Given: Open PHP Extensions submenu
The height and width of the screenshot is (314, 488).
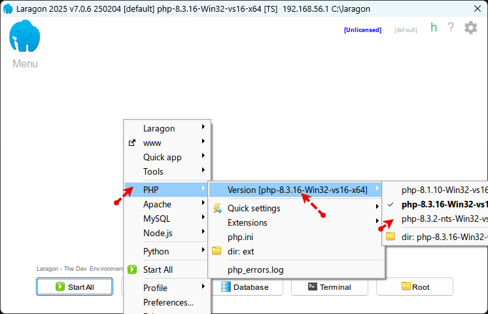Looking at the screenshot, I should [296, 222].
